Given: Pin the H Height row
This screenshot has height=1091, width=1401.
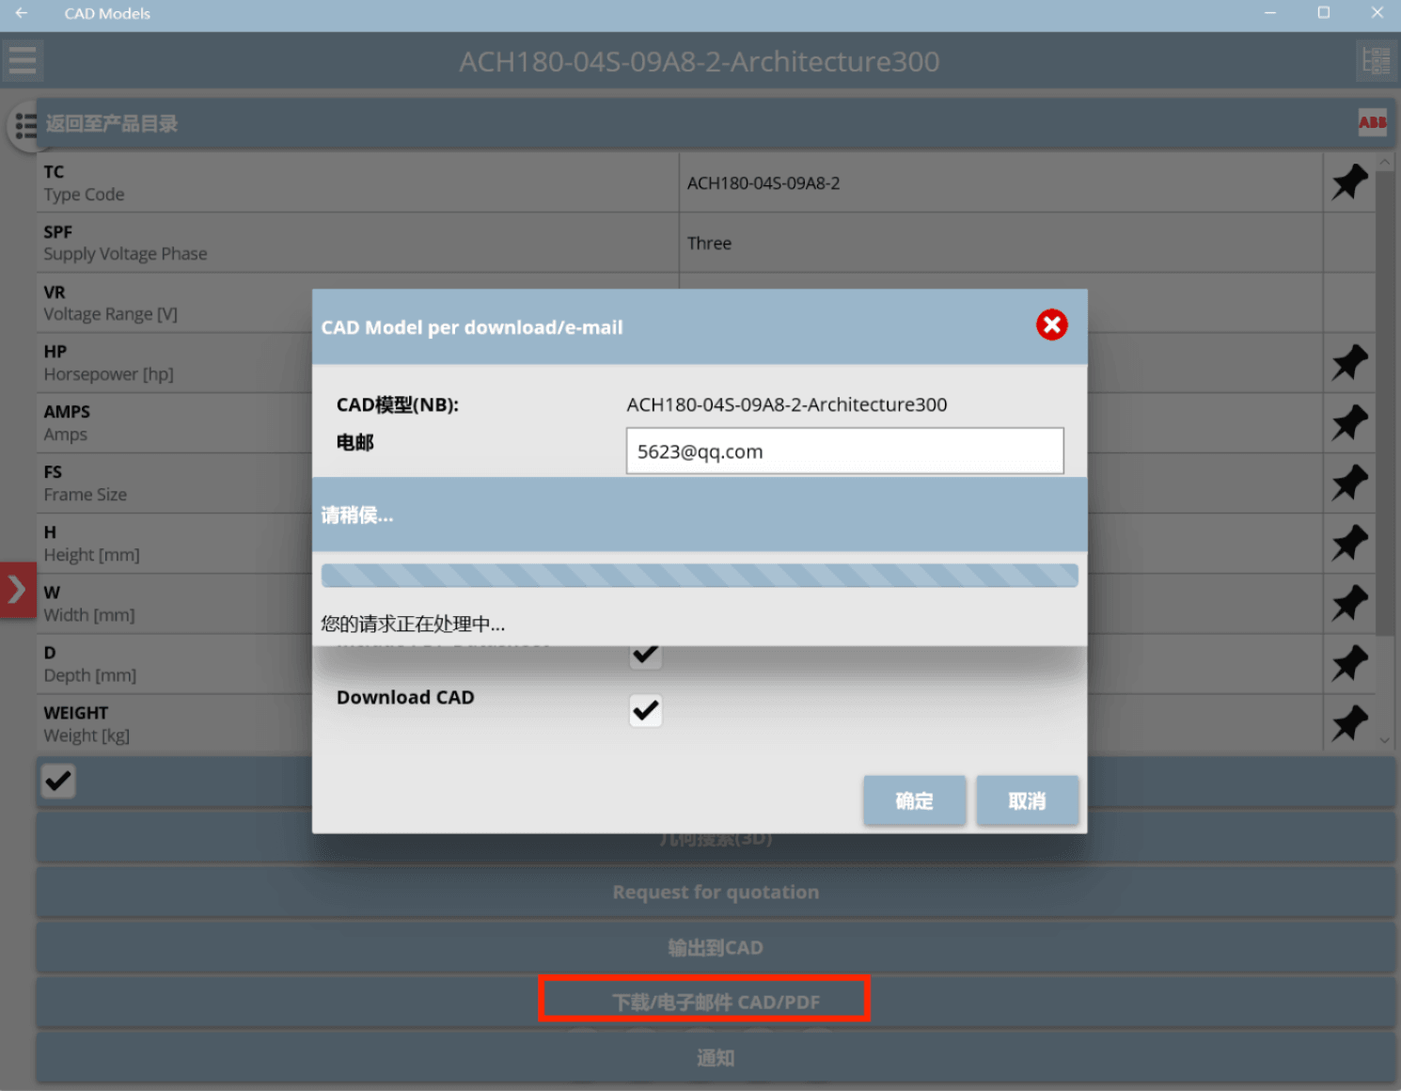Looking at the screenshot, I should pyautogui.click(x=1349, y=543).
